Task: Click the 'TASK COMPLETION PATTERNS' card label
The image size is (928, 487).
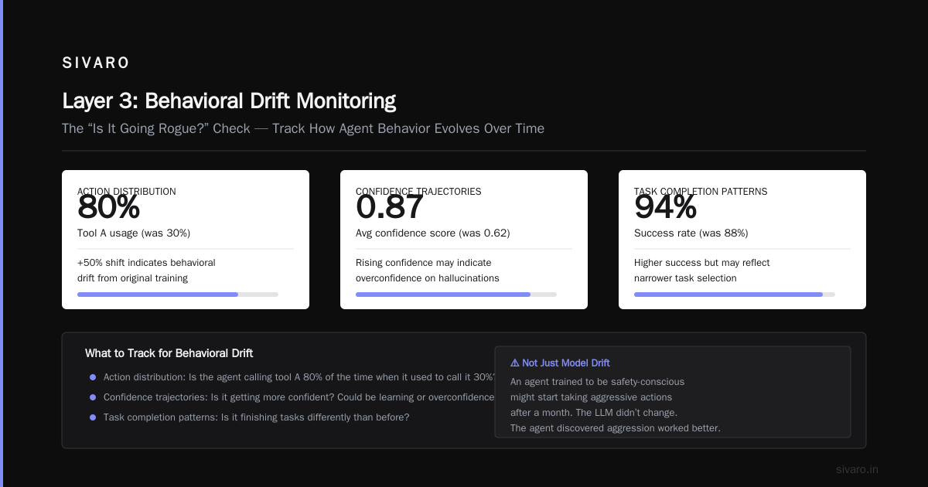Action: pos(701,191)
